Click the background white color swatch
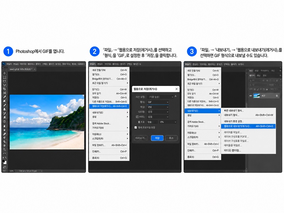The width and height of the screenshot is (284, 213). [5, 163]
